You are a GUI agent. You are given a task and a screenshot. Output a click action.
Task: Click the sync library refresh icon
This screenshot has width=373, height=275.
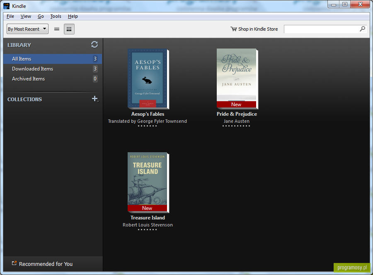point(94,44)
